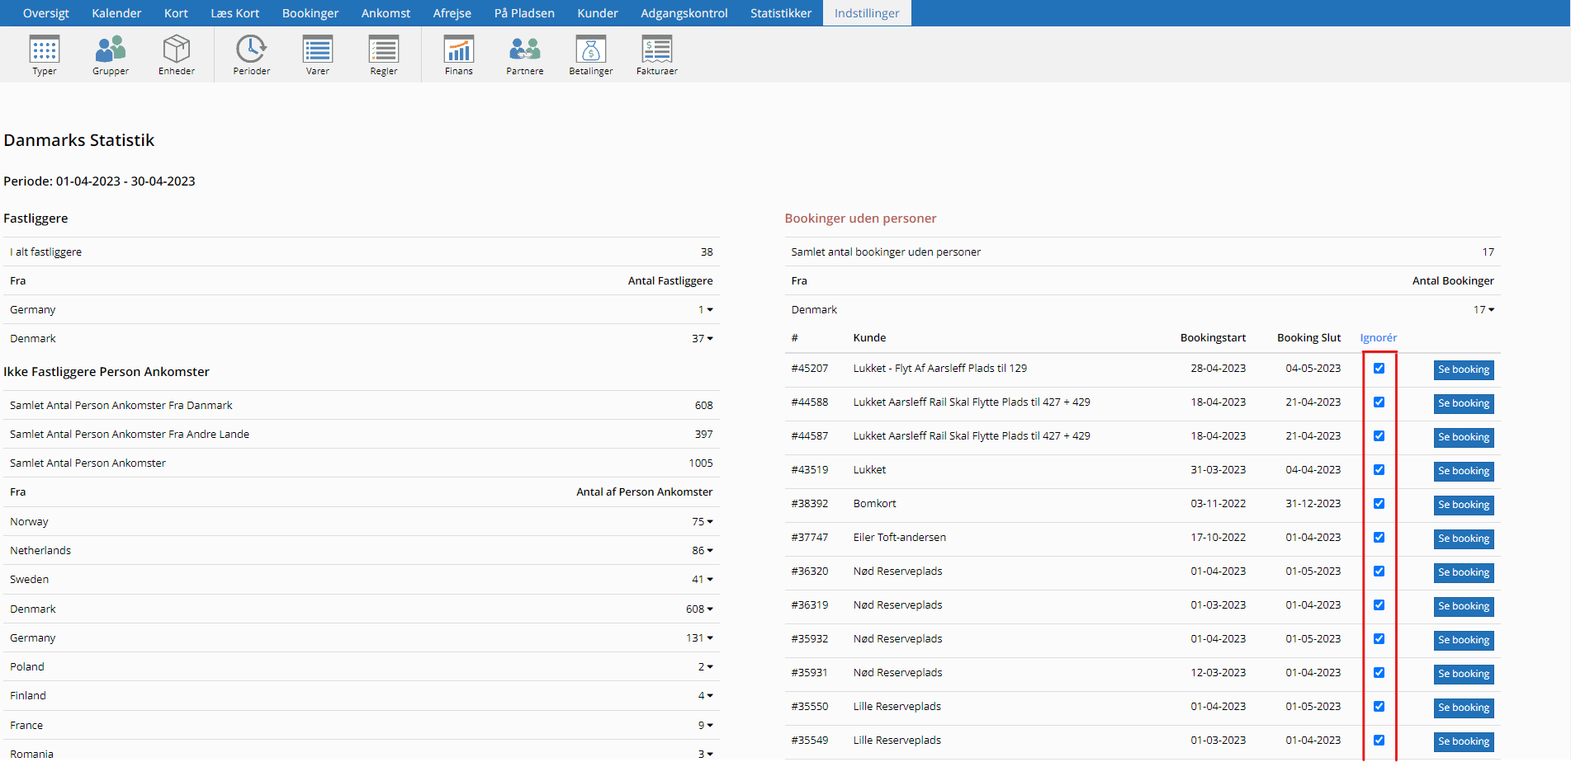Image resolution: width=1571 pixels, height=762 pixels.
Task: Click the Ignorér column header link
Action: [x=1378, y=338]
